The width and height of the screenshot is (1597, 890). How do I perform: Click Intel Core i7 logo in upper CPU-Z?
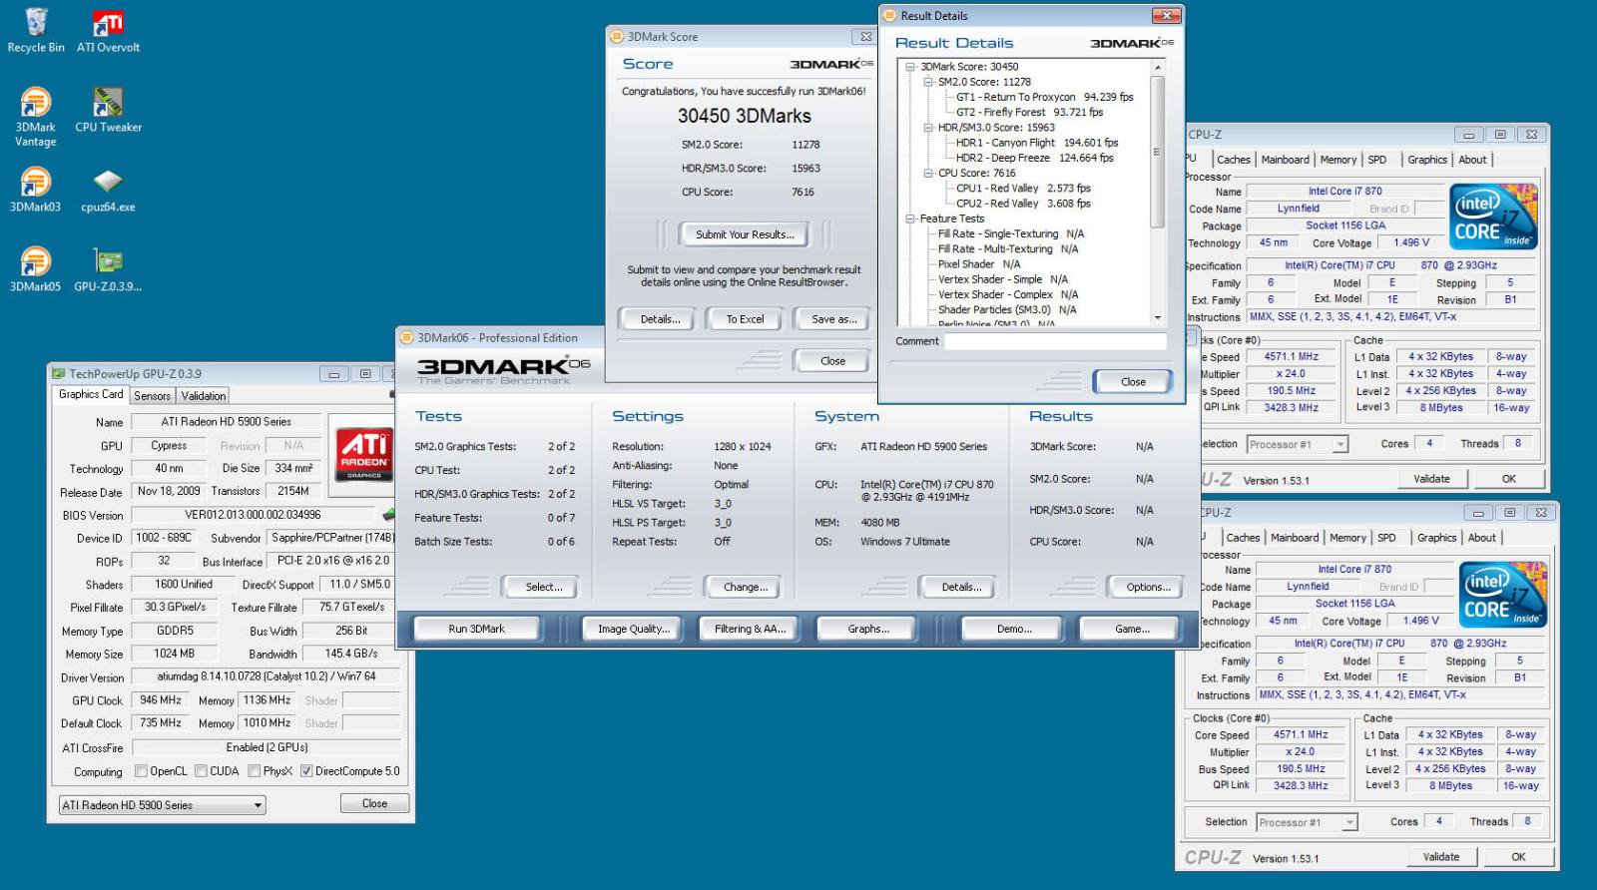[x=1493, y=217]
